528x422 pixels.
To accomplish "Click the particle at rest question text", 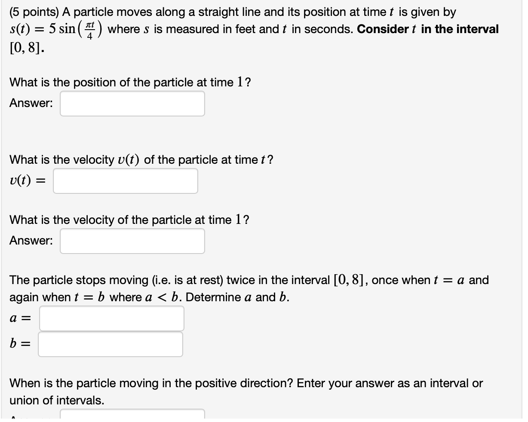I will [249, 288].
